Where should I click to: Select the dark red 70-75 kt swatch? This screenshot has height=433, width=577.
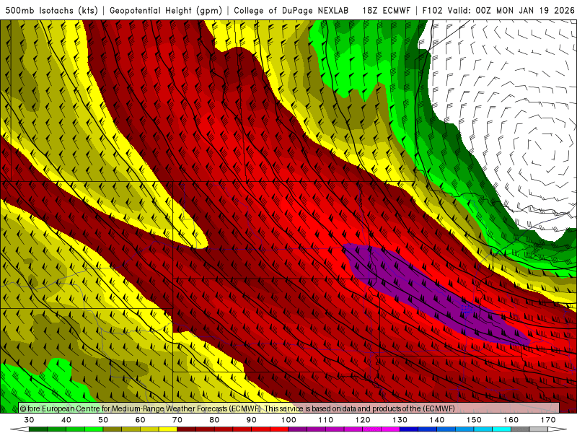(x=187, y=429)
